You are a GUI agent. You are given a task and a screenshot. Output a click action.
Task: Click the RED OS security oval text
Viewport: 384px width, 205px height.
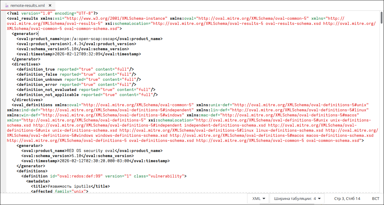[90, 151]
